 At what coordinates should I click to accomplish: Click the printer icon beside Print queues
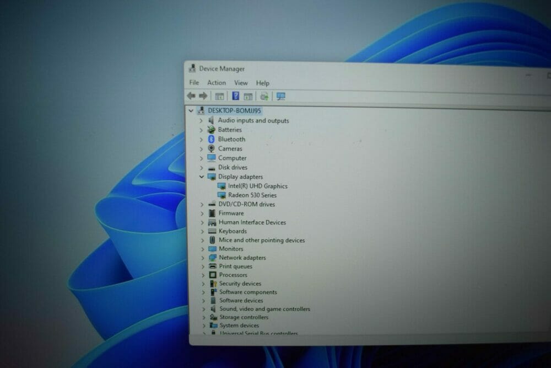click(213, 266)
